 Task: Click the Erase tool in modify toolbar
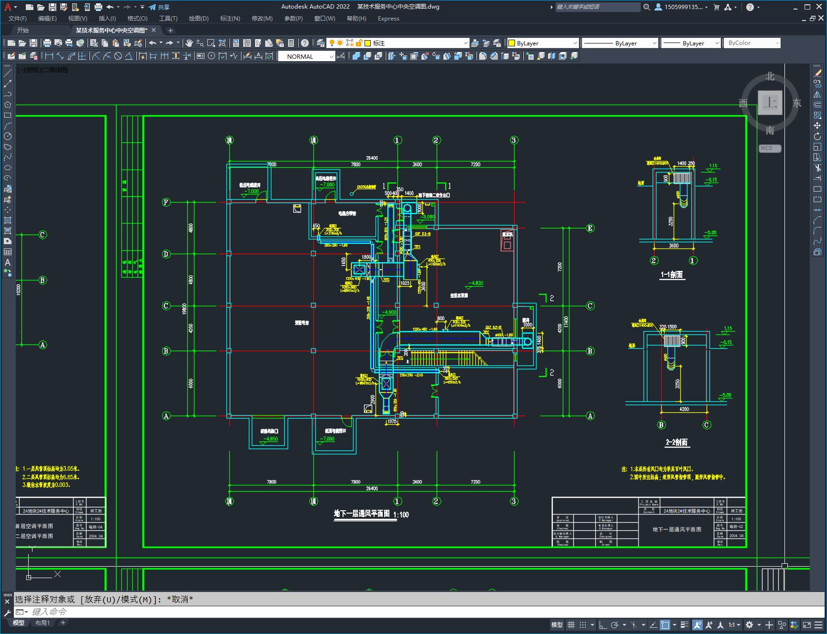coord(817,74)
